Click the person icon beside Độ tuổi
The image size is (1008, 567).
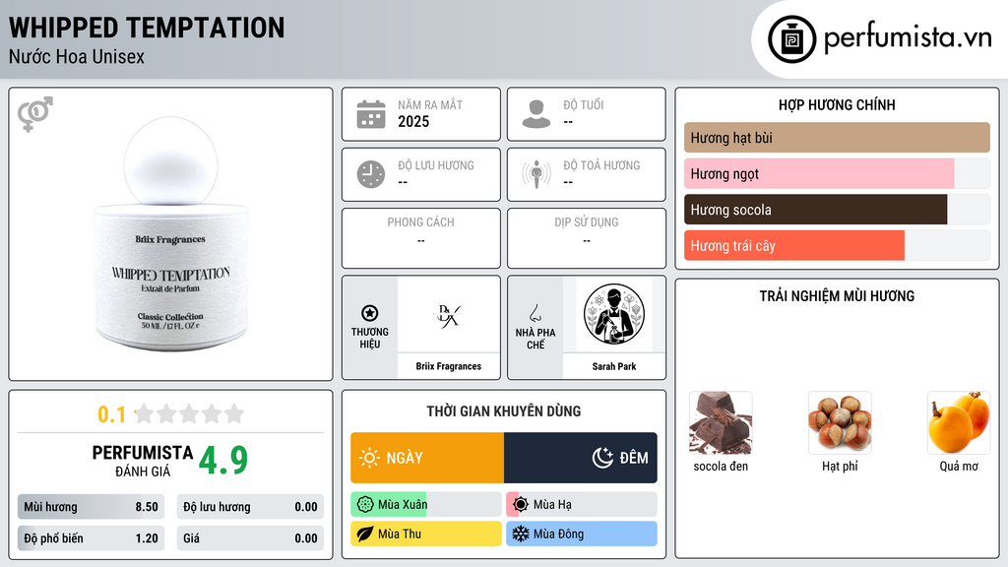(536, 114)
